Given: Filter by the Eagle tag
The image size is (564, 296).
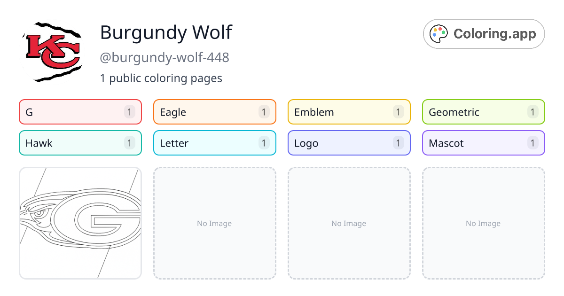Looking at the screenshot, I should coord(215,112).
